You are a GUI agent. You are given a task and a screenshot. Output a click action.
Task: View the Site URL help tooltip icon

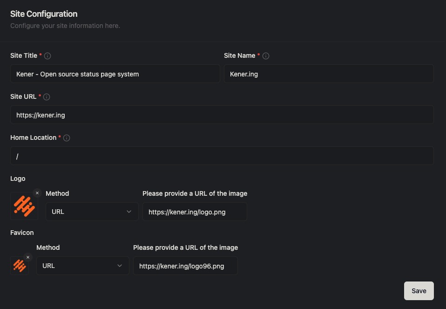(x=47, y=96)
